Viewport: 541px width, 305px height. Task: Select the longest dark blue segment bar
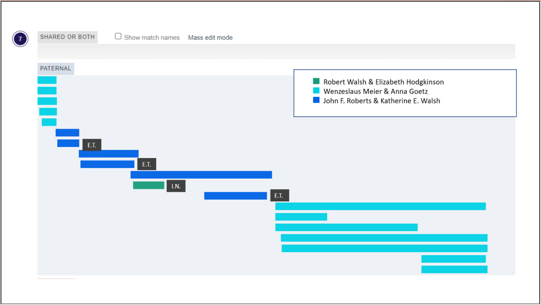click(x=201, y=175)
